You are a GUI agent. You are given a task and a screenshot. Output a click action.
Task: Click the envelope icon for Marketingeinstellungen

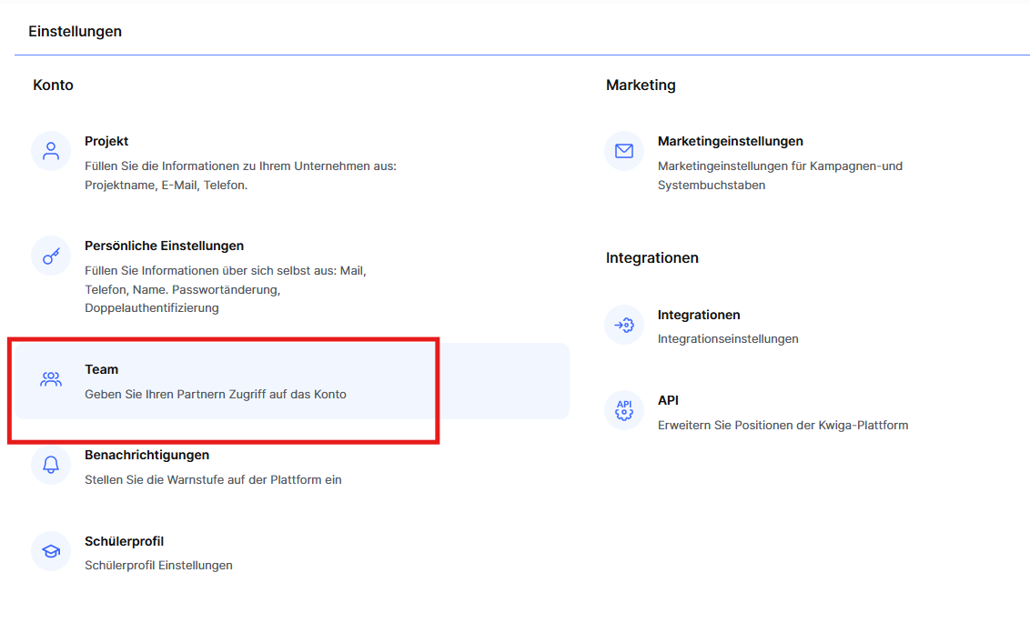[624, 151]
